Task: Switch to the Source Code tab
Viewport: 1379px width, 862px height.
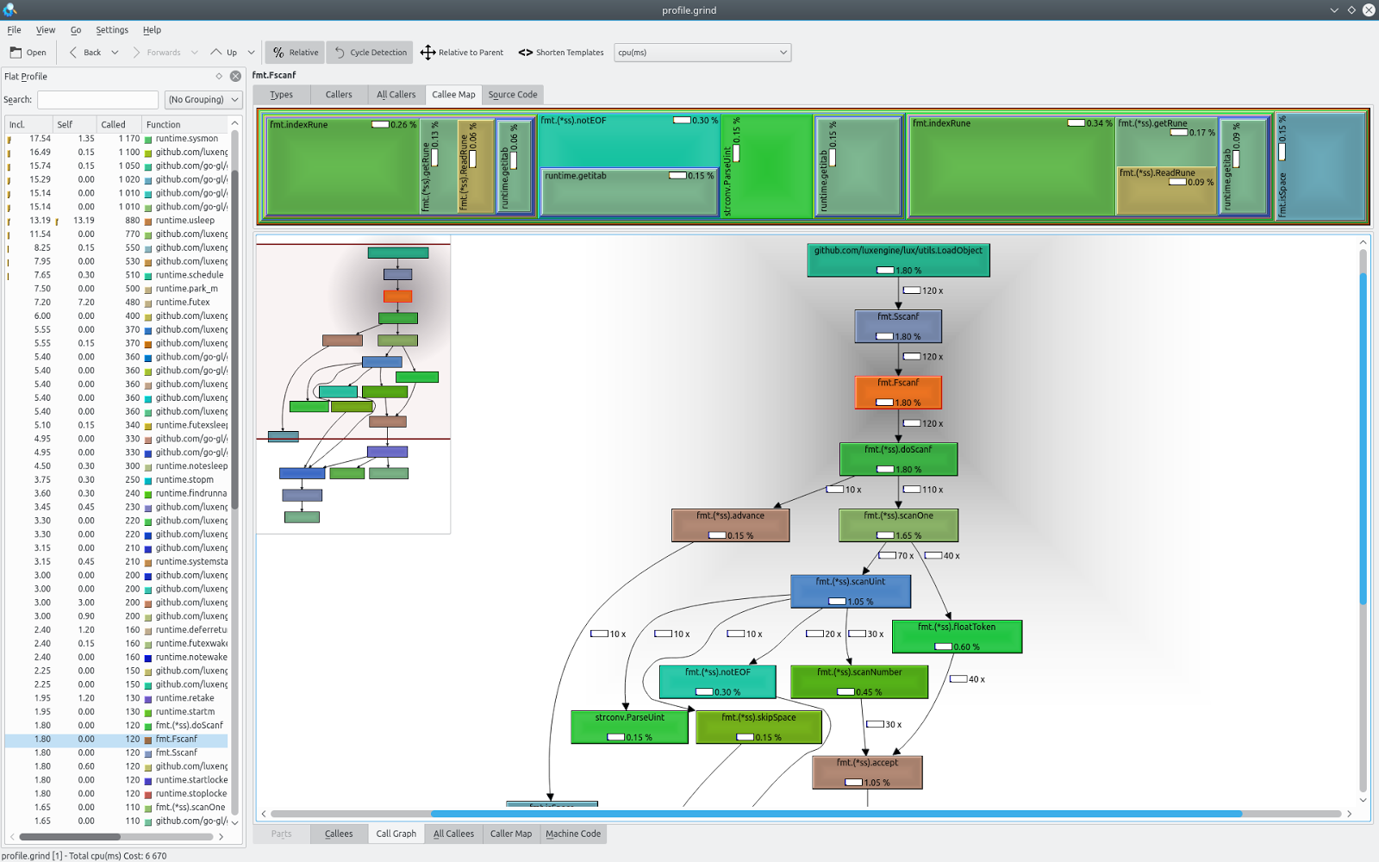Action: (512, 94)
